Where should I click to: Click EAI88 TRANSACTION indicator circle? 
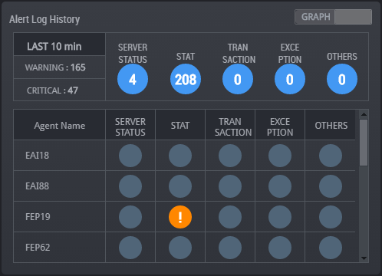pos(230,186)
